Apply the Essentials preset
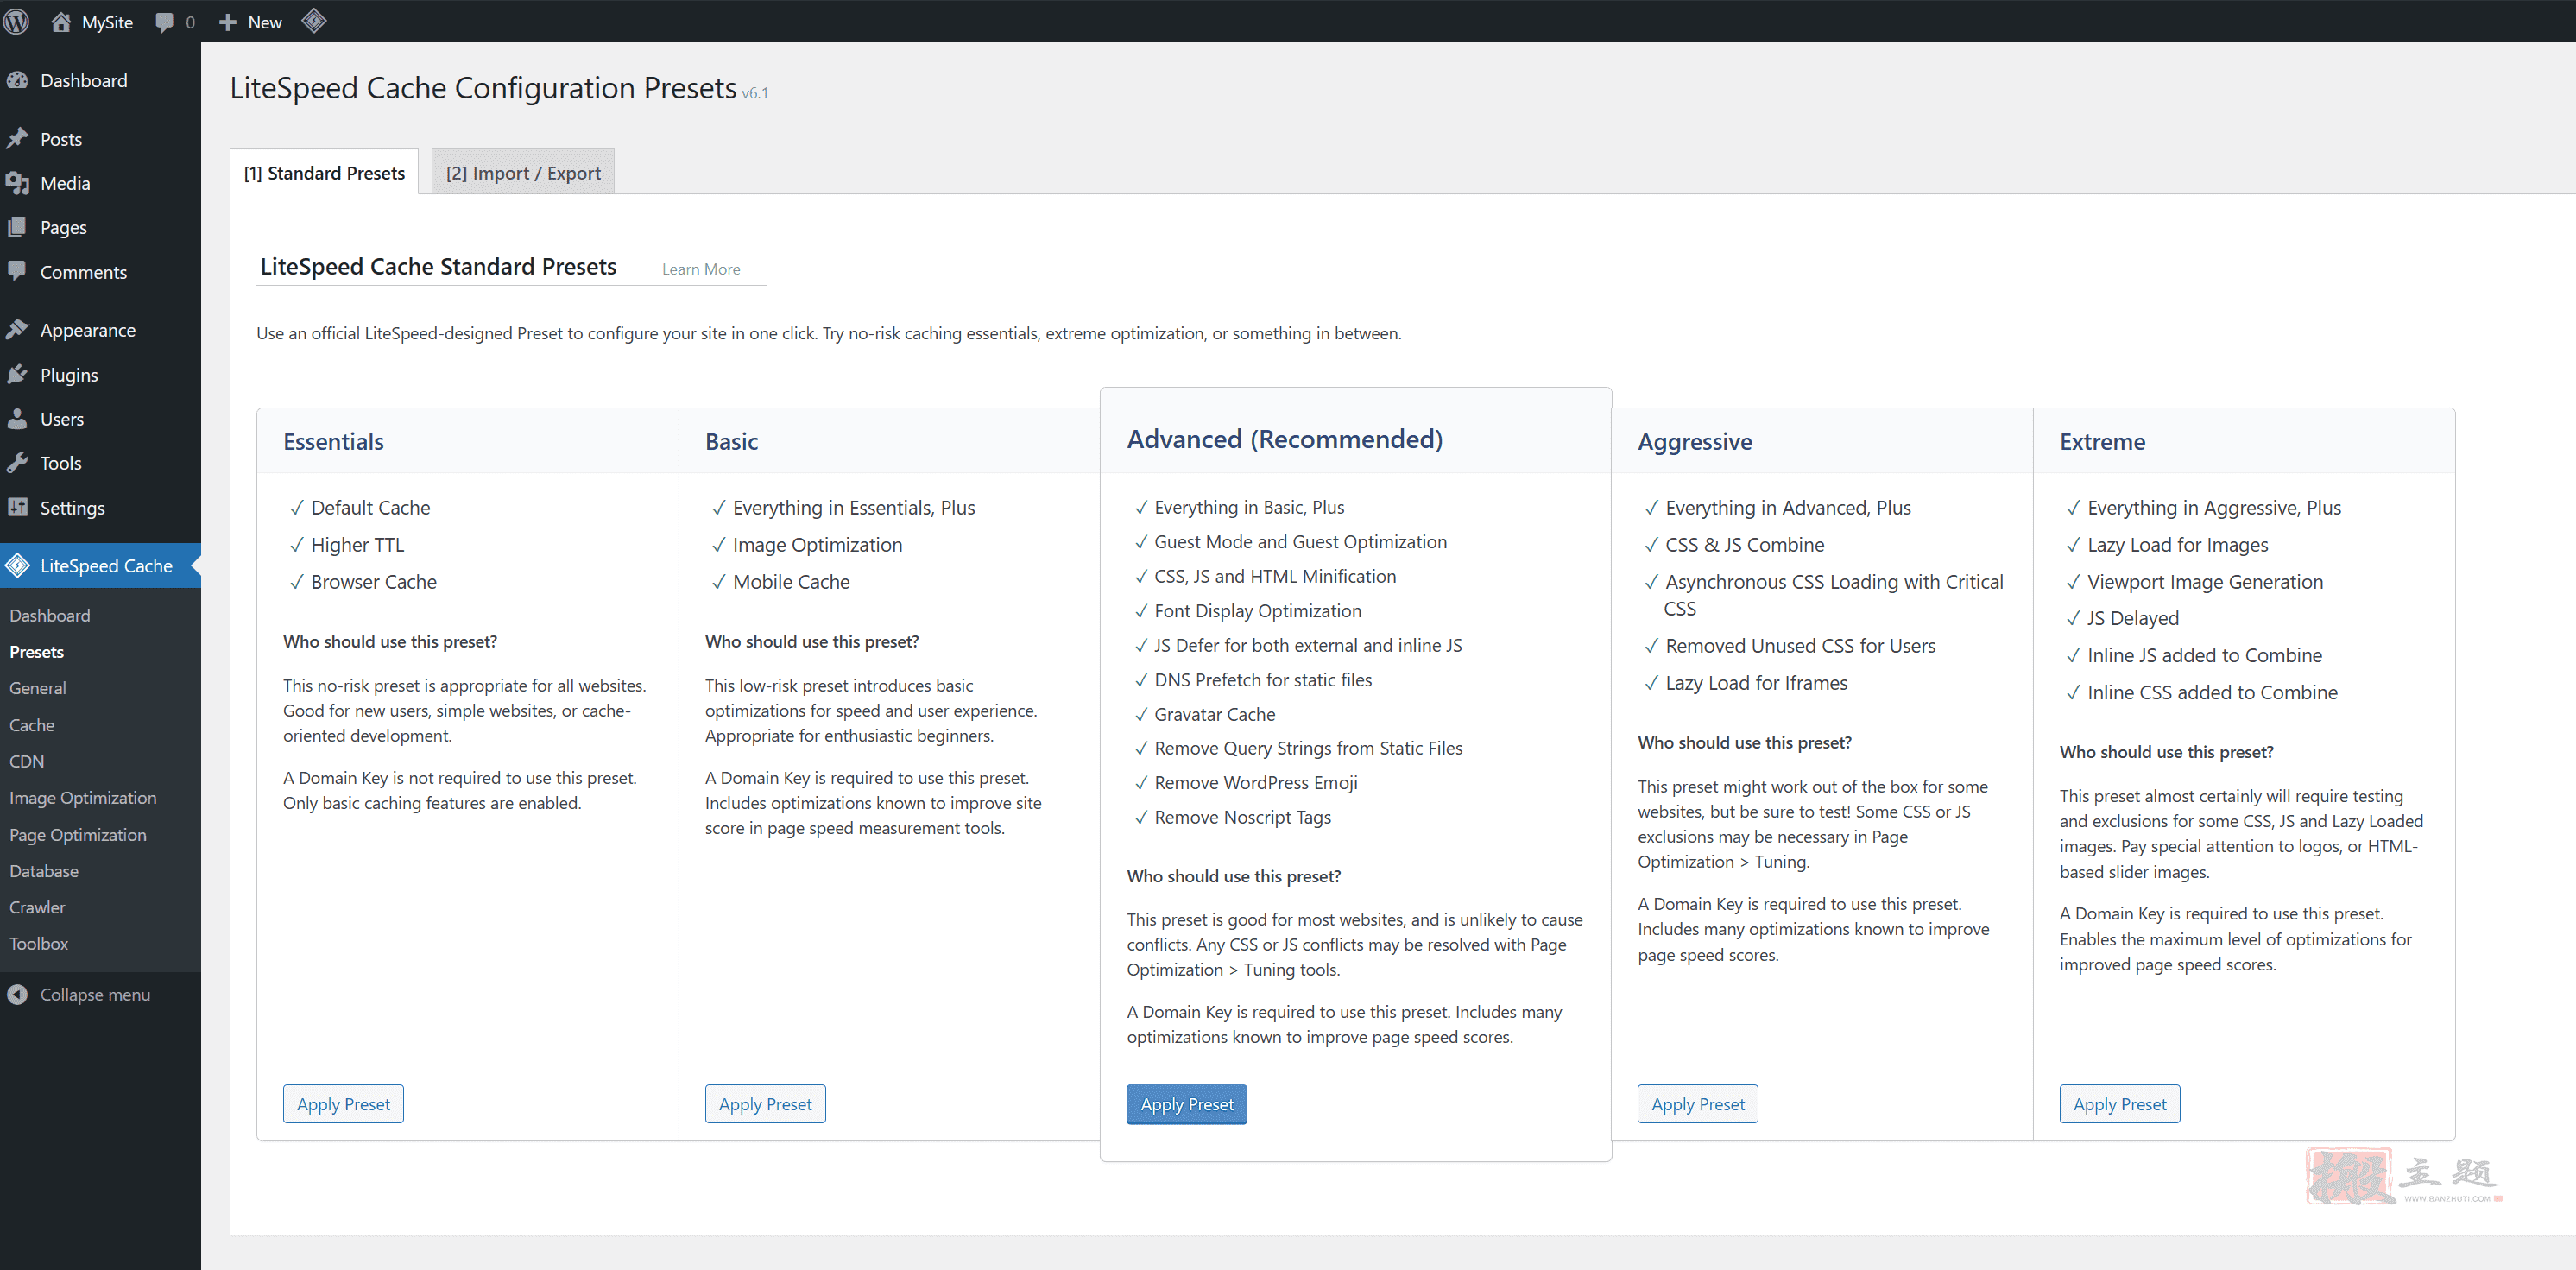 pos(343,1104)
